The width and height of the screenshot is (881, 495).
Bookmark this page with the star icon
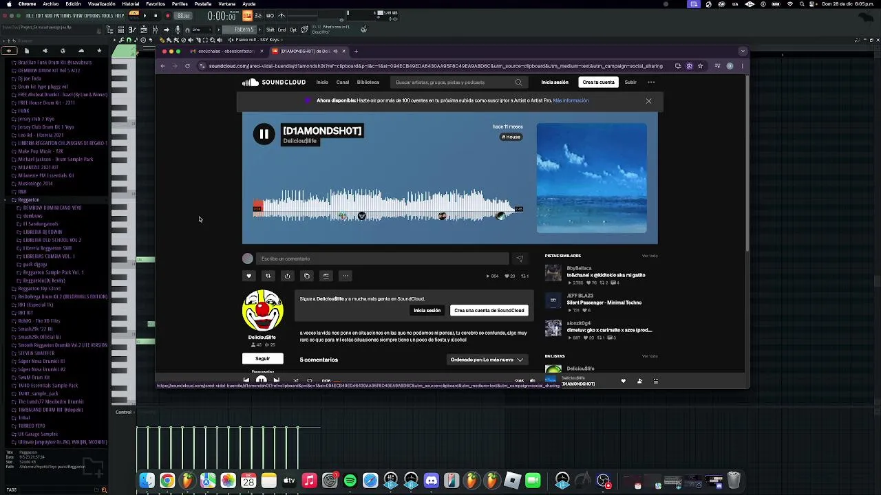point(700,66)
